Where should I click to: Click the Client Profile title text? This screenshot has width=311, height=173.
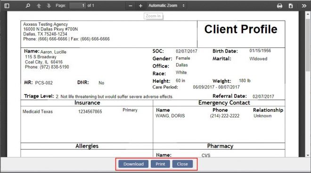(x=241, y=29)
